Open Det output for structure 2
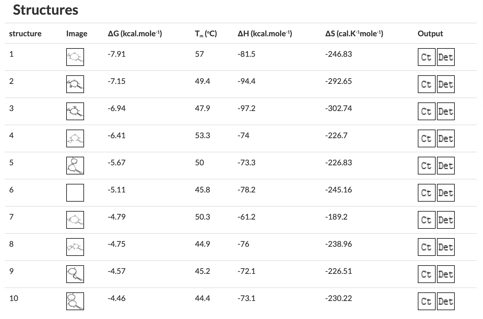Image resolution: width=483 pixels, height=319 pixels. point(446,84)
